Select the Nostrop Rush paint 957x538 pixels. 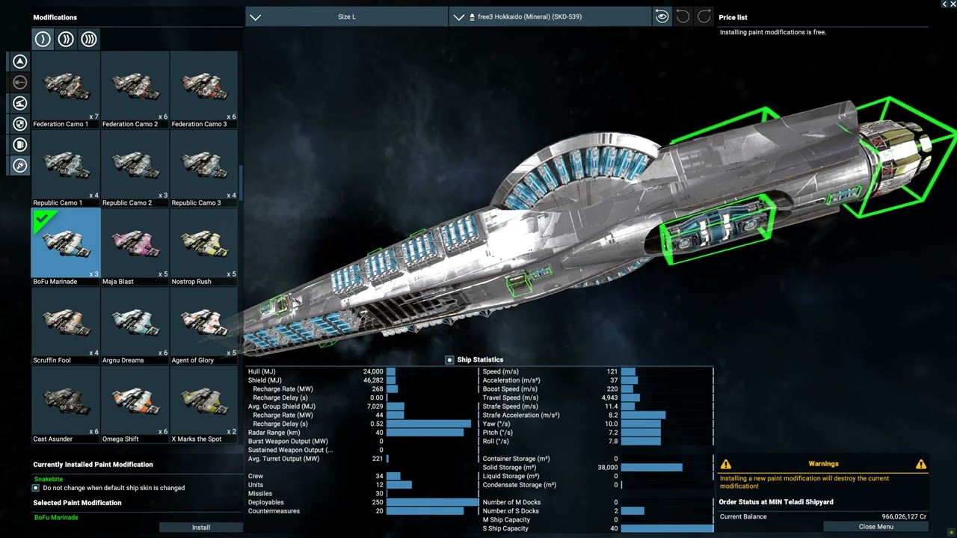(204, 247)
